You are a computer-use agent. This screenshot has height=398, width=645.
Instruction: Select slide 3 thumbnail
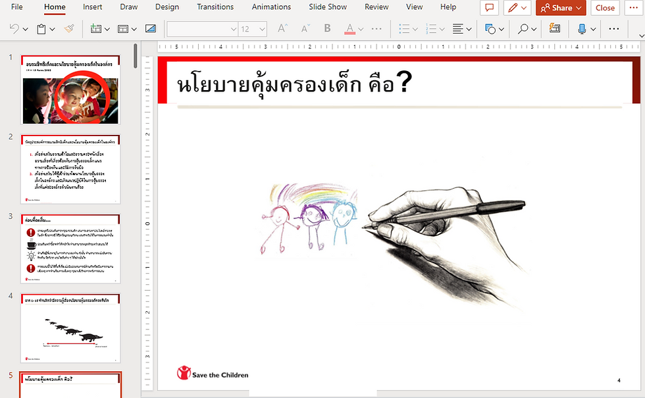coord(70,249)
